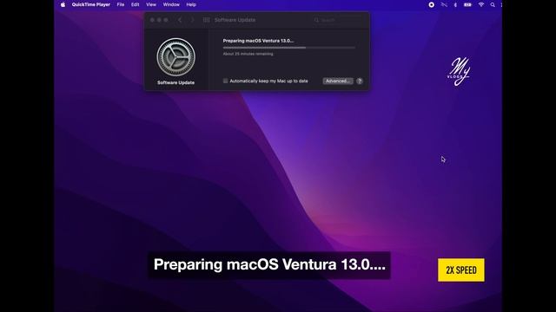Open the QuickTime Player menu
This screenshot has height=312, width=556.
coord(90,4)
